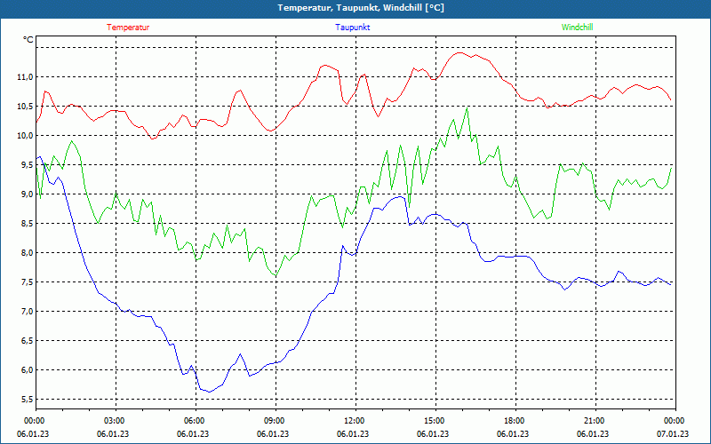Click the 15:00 time label
Viewport: 711px width, 444px height.
pyautogui.click(x=433, y=421)
